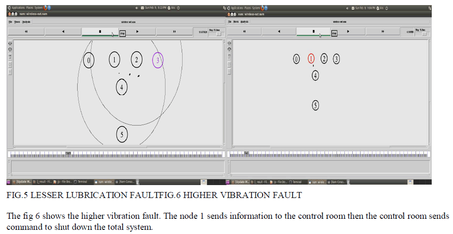
Task: Click fast forward in right NAM window
Action: pyautogui.click(x=383, y=31)
